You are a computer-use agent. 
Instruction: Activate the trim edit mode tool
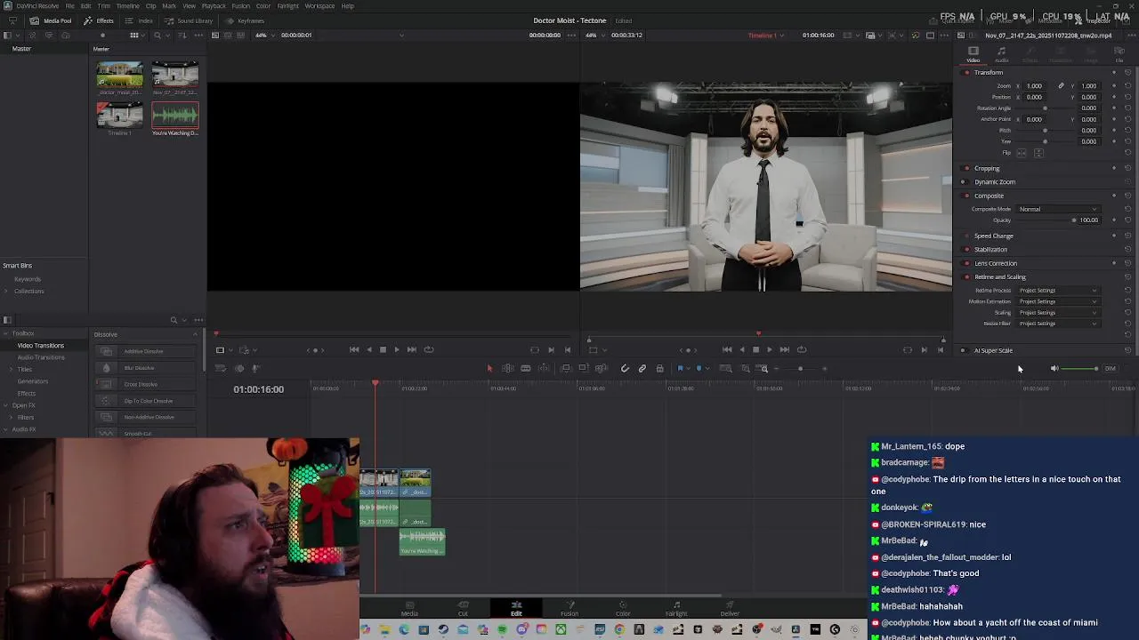[x=507, y=368]
